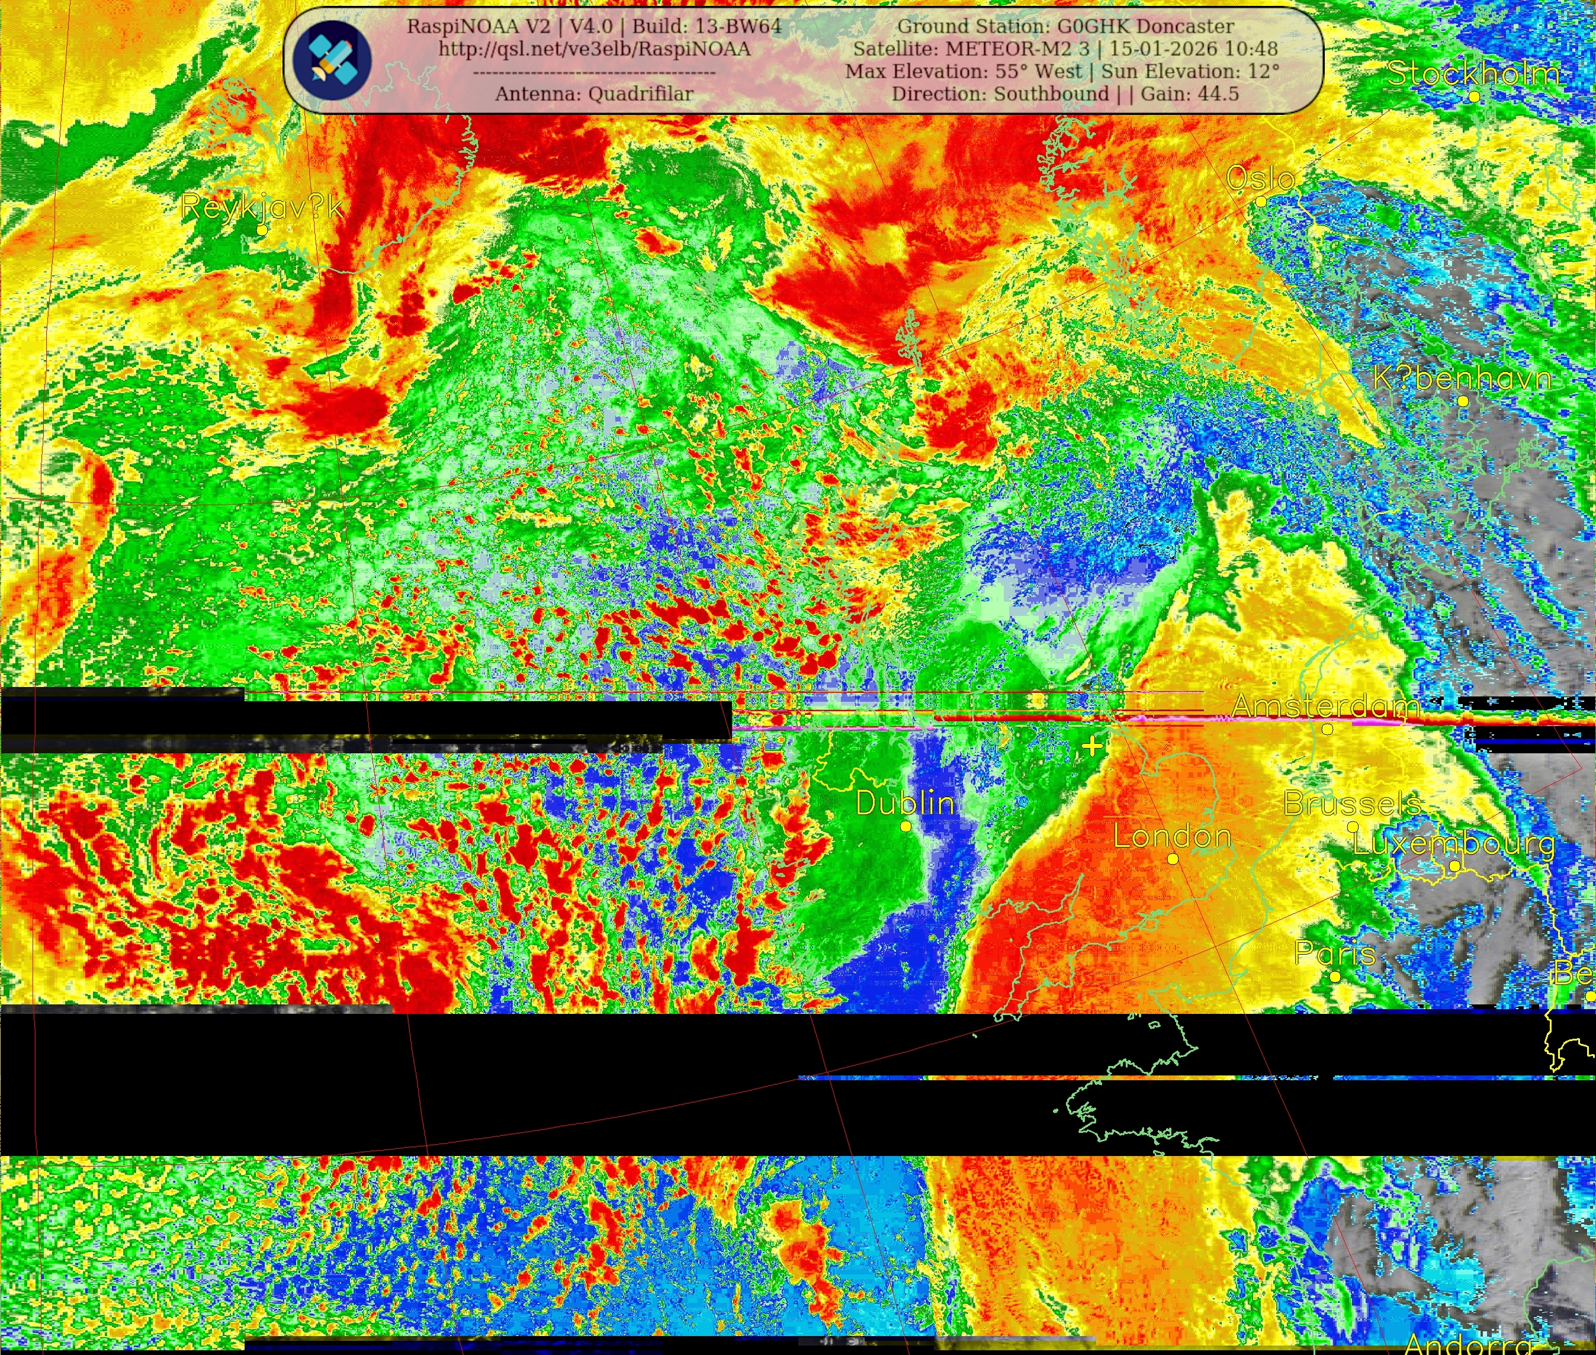Click the Brussels map label
The image size is (1596, 1355).
pyautogui.click(x=1352, y=804)
